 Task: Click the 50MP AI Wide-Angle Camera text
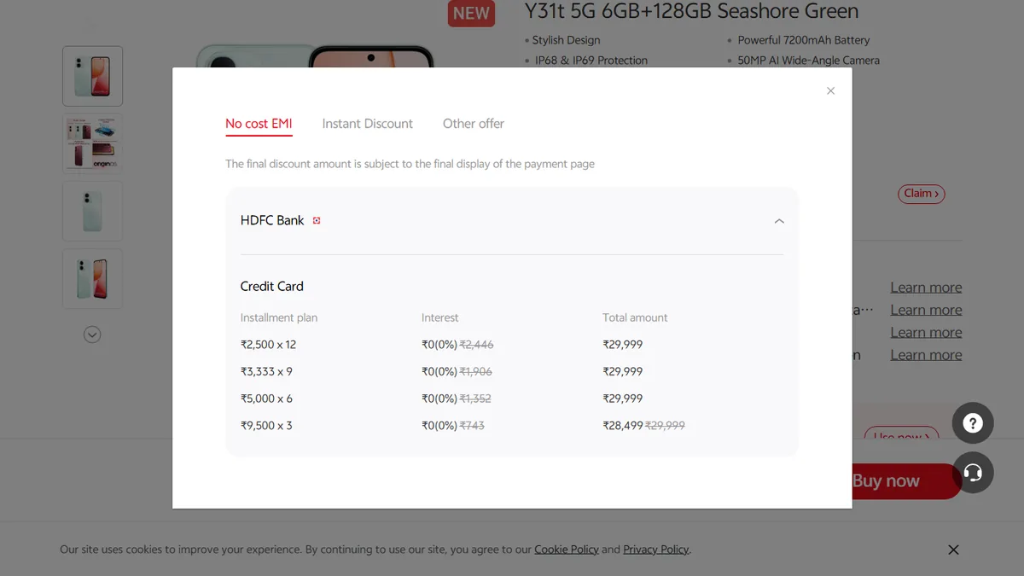coord(809,61)
